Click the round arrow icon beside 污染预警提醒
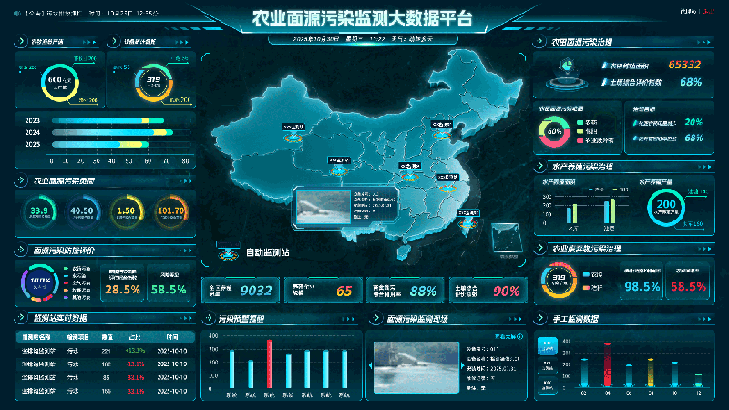 pyautogui.click(x=209, y=319)
